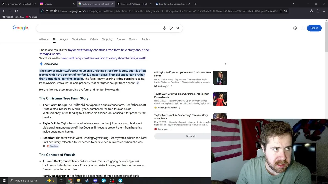
Task: Open the Firefox hamburger application menu
Action: [324, 11]
